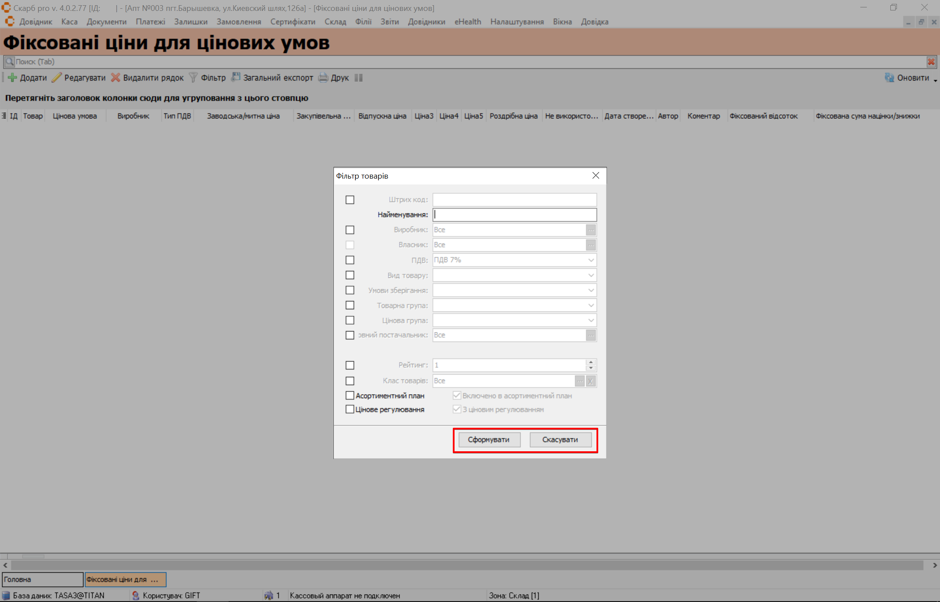
Task: Click the printer Друк icon
Action: [323, 78]
